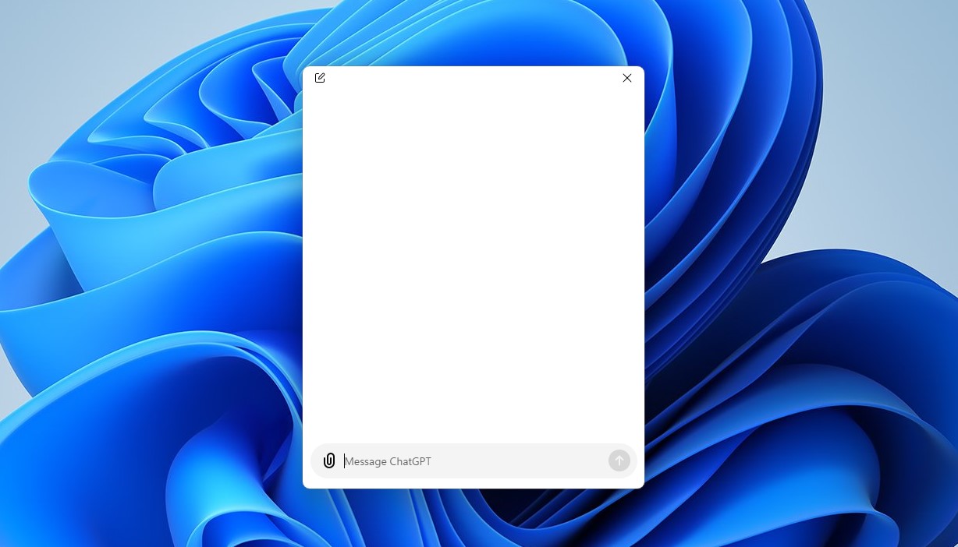Focus the Message ChatGPT input field

[x=474, y=461]
